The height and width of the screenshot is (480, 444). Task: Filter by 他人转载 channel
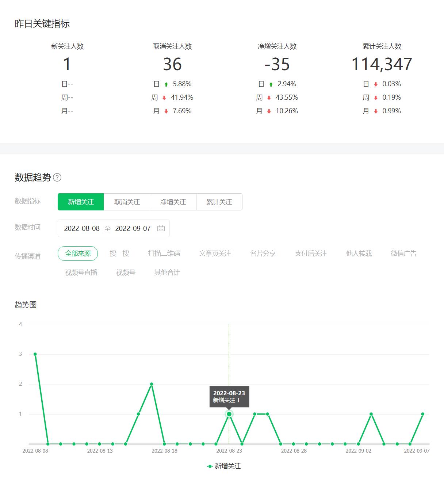pyautogui.click(x=359, y=254)
